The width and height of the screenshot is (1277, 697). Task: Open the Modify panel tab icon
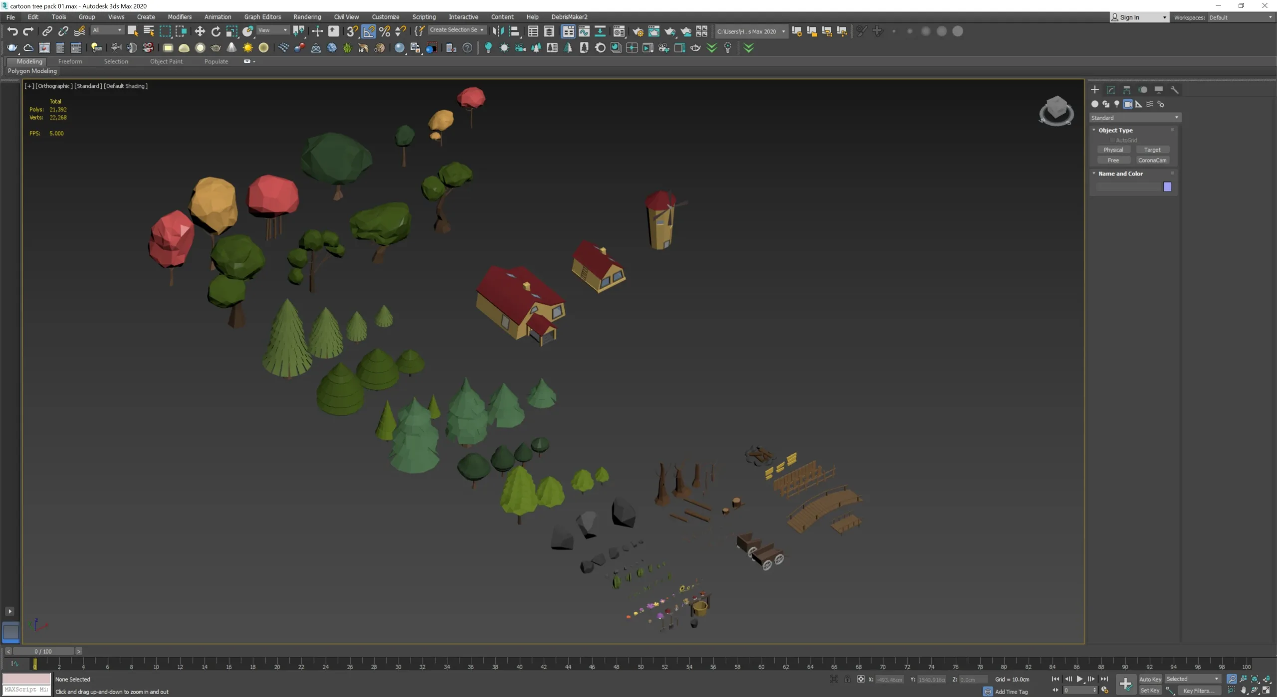[1111, 90]
